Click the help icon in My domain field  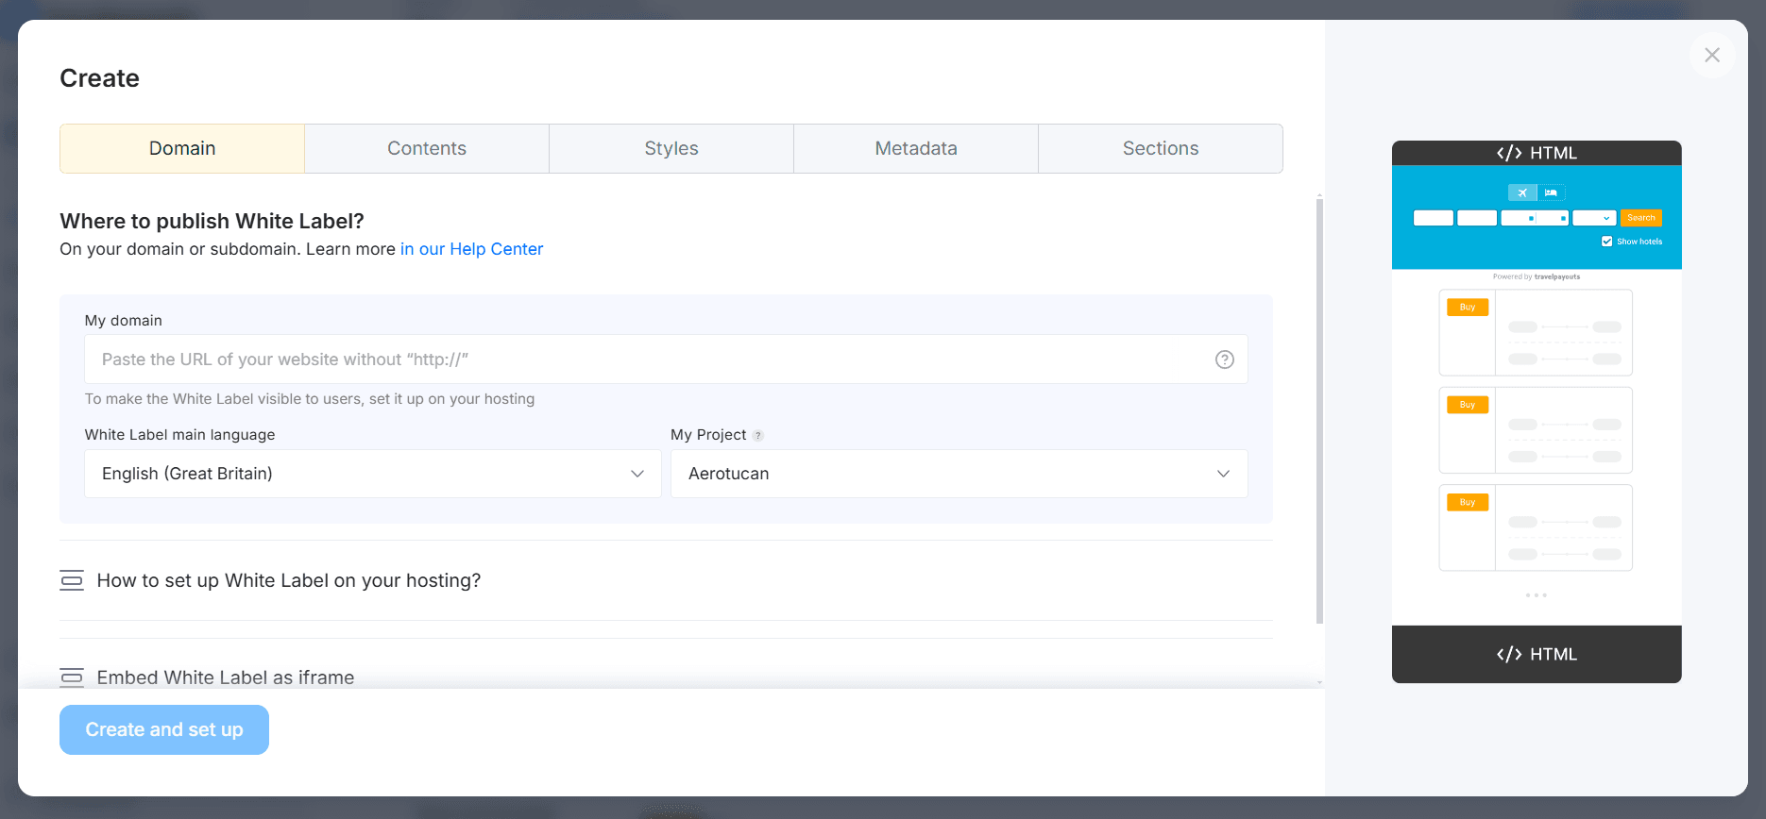point(1224,359)
